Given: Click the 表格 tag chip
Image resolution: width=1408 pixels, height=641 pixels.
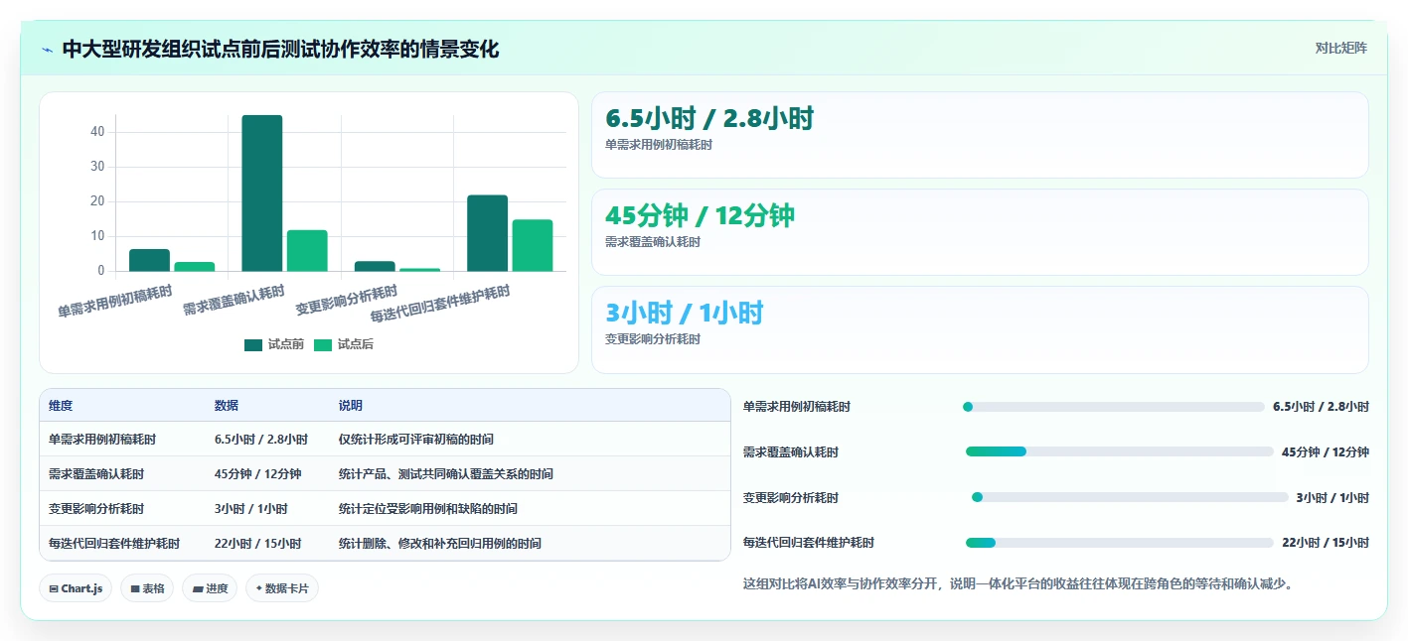Looking at the screenshot, I should pyautogui.click(x=147, y=588).
